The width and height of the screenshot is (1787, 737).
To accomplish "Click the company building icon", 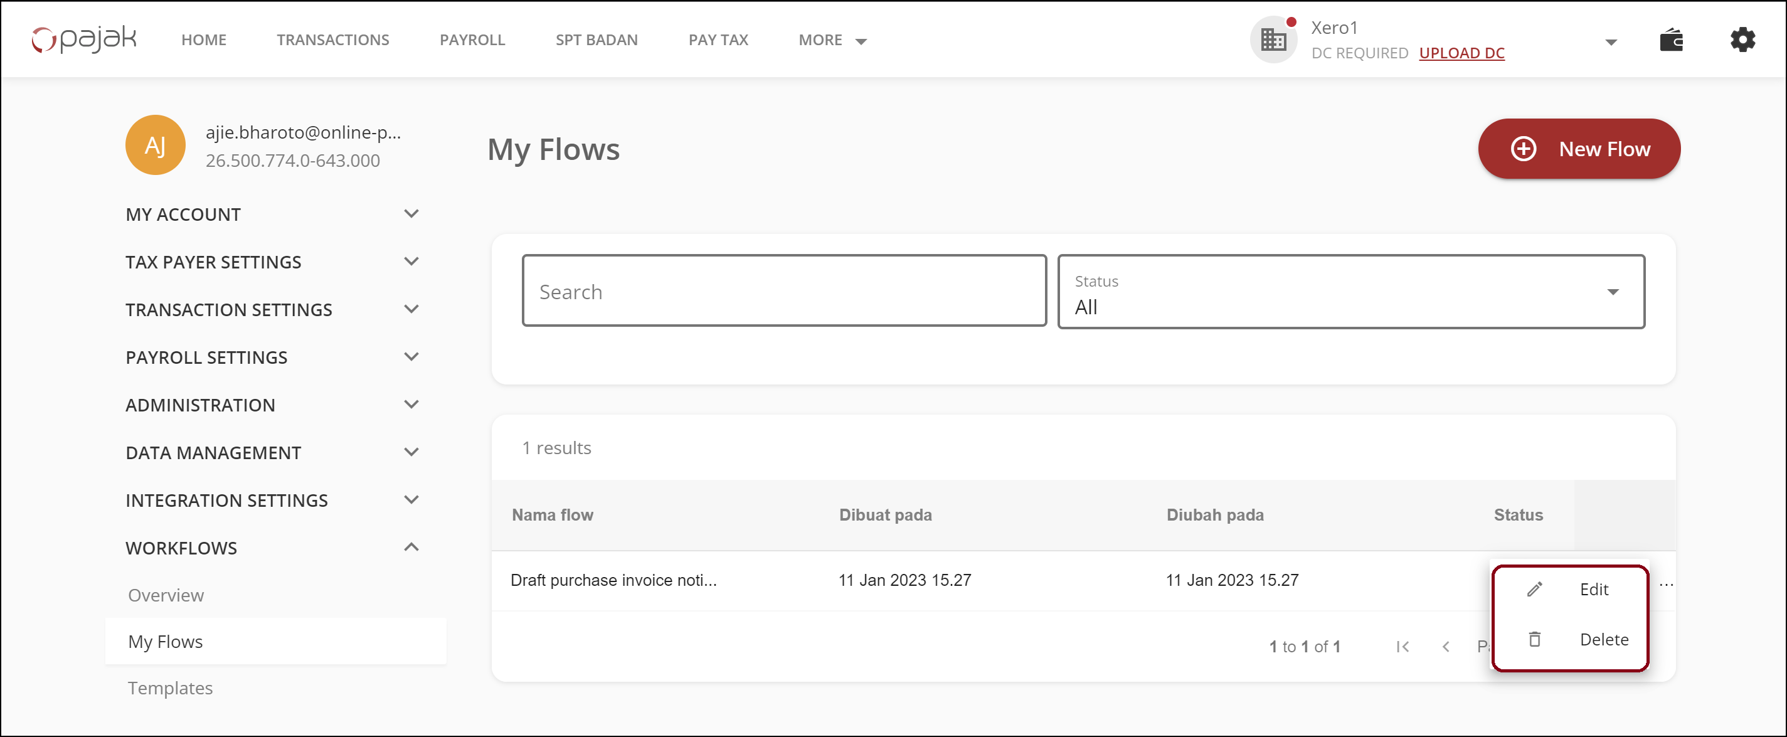I will pyautogui.click(x=1273, y=40).
